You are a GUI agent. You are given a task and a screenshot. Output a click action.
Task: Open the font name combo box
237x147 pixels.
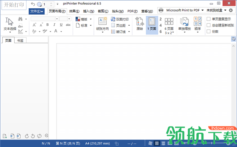point(44,19)
